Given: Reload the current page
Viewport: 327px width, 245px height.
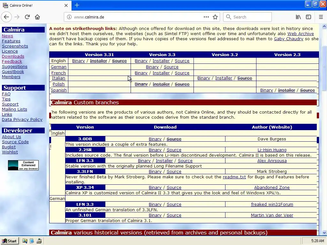Looking at the screenshot, I should pyautogui.click(x=27, y=17).
